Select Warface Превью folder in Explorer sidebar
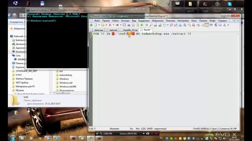Image resolution: width=252 pixels, height=141 pixels. 22,79
